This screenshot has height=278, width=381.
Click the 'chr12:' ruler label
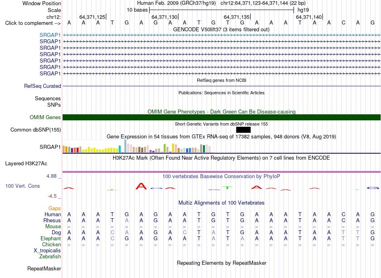(54, 17)
